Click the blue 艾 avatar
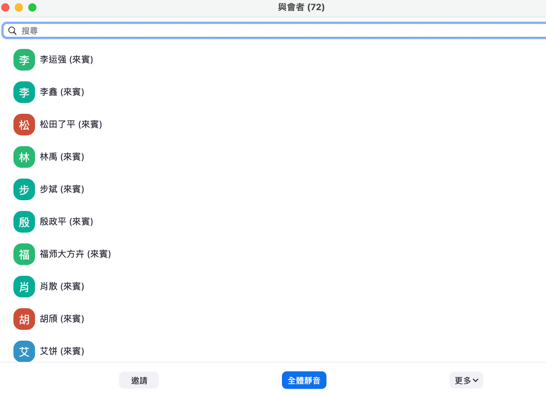The height and width of the screenshot is (397, 546). 24,351
